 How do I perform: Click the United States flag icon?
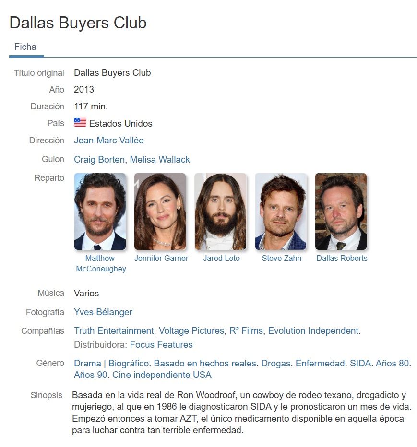pos(80,122)
